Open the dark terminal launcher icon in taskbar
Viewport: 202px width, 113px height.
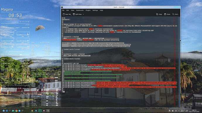point(23,111)
